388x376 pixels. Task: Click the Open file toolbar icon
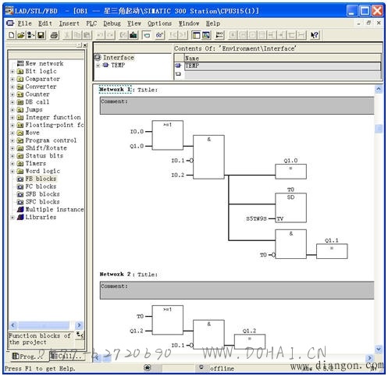[x=21, y=35]
